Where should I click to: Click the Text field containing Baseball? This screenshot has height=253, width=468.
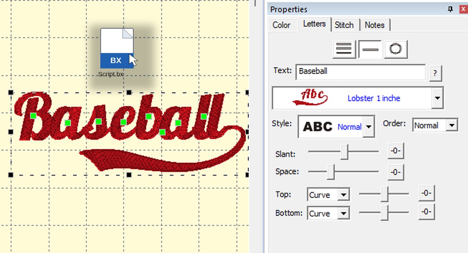360,72
